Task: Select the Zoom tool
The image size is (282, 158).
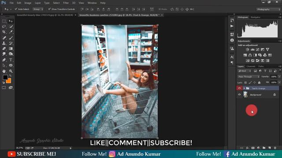Action: [x=11, y=71]
